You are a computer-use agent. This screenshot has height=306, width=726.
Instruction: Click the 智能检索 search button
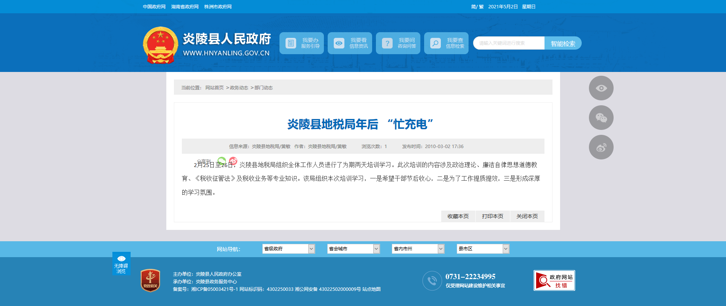coord(563,44)
